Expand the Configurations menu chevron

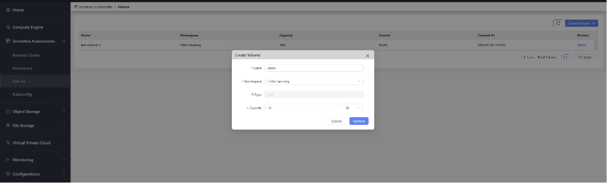tap(65, 174)
